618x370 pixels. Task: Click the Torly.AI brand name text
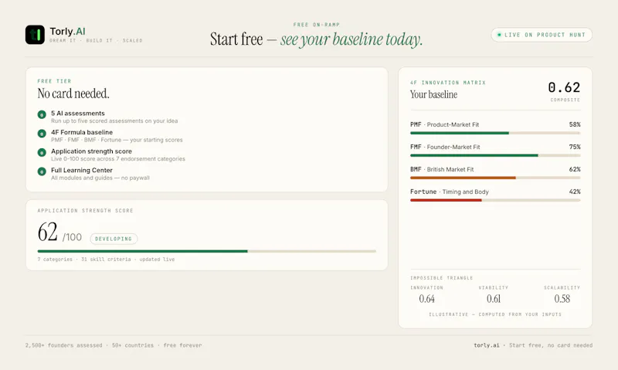(67, 31)
